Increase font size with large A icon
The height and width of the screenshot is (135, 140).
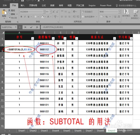tap(54, 12)
